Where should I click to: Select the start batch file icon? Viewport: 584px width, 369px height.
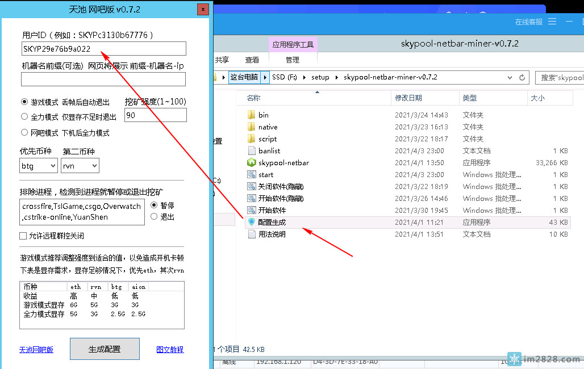tap(252, 174)
